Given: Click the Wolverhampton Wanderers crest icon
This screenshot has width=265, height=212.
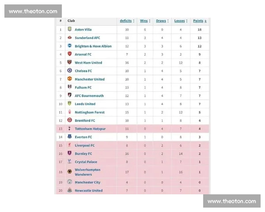Looking at the screenshot, I should (x=69, y=172).
